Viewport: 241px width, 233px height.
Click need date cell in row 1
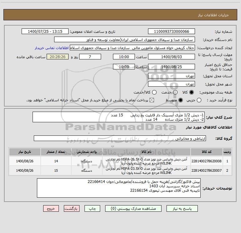pos(25,161)
